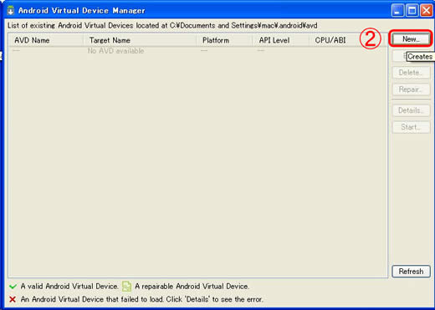This screenshot has width=435, height=310.
Task: Click 'A repairable Android Virtual Device.' legend text
Action: 192,287
